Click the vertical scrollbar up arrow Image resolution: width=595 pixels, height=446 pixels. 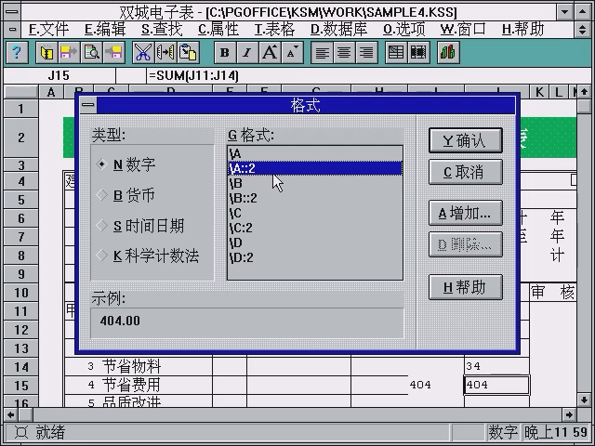pyautogui.click(x=584, y=91)
